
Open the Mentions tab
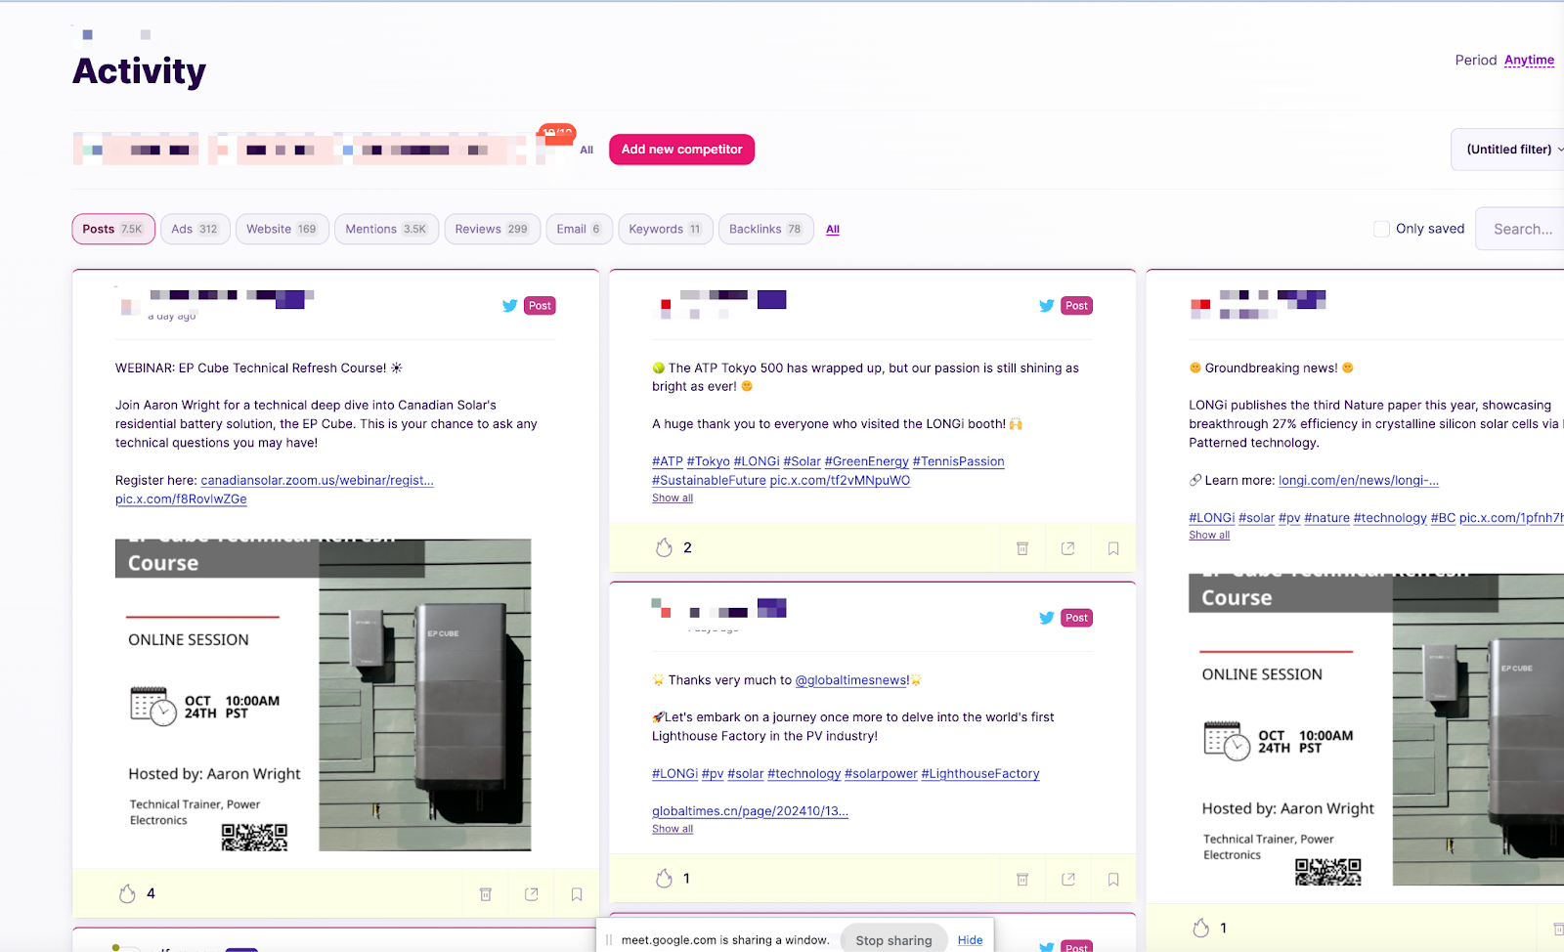[386, 229]
